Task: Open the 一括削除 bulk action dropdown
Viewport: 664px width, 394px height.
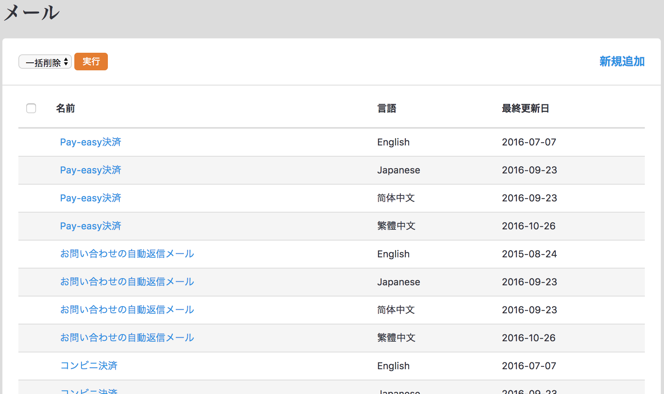Action: [45, 62]
